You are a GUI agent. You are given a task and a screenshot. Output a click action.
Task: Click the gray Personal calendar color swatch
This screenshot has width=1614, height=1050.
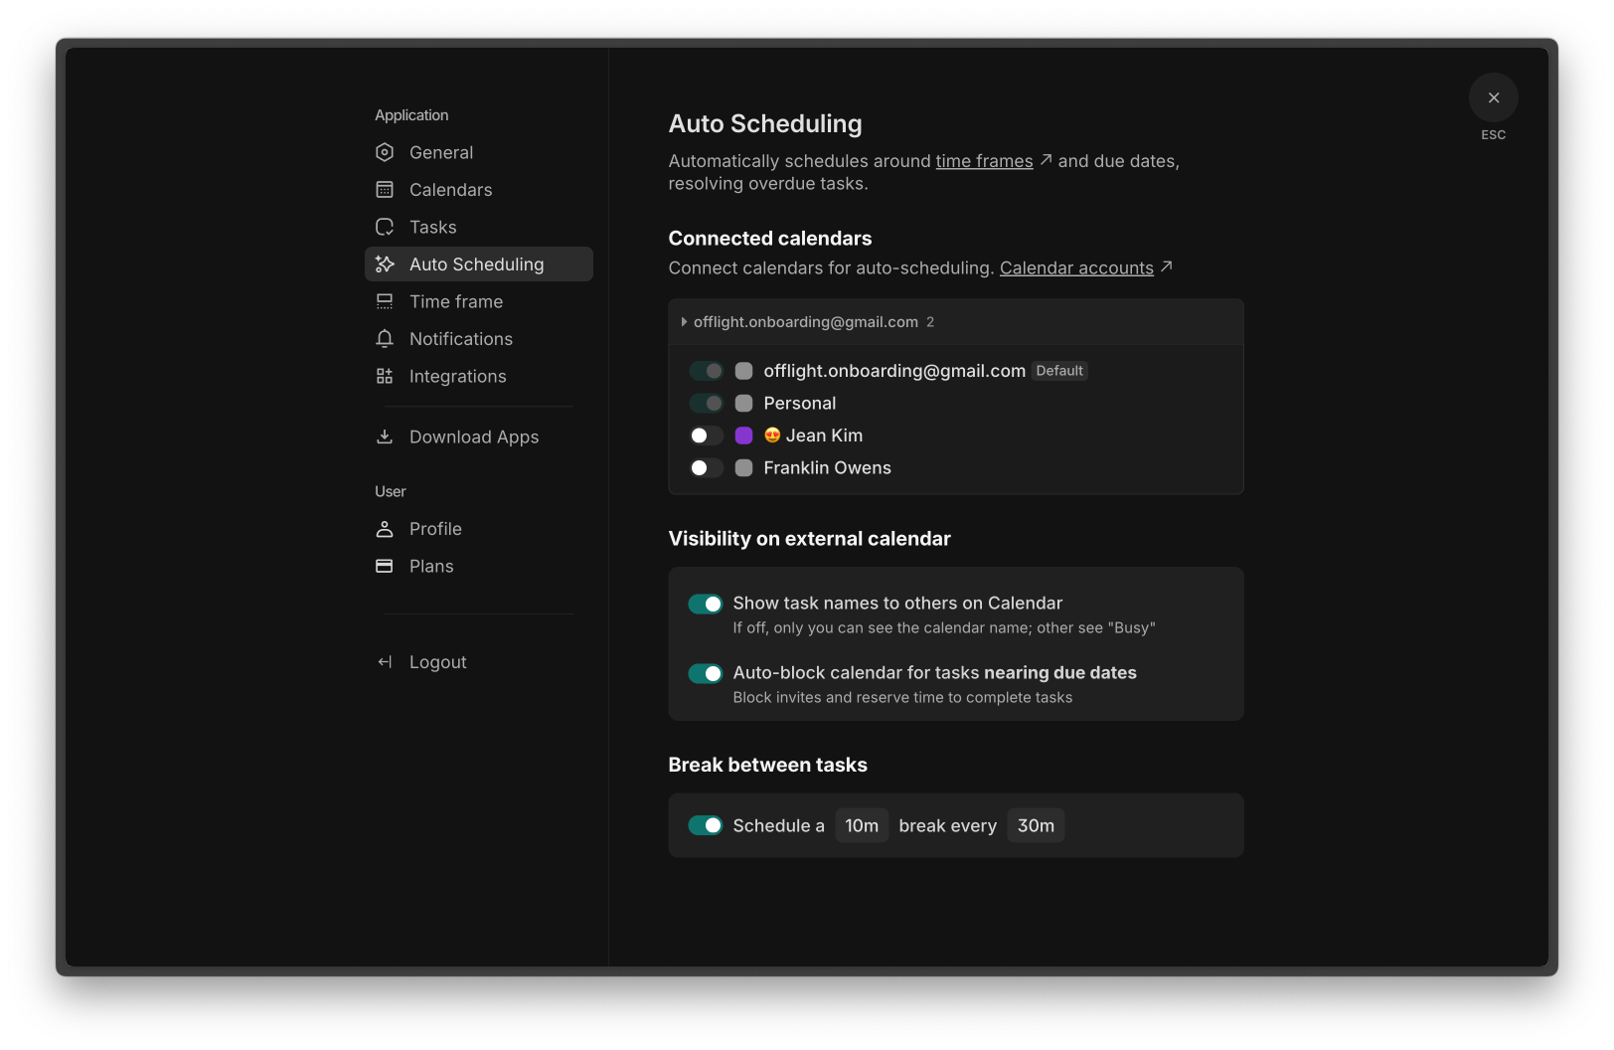click(743, 403)
